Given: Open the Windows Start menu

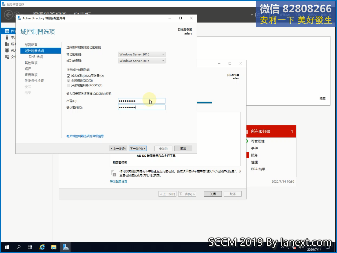Looking at the screenshot, I should [x=7, y=247].
